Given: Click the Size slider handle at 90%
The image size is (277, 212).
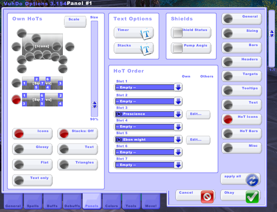Looking at the screenshot, I should pyautogui.click(x=94, y=105).
